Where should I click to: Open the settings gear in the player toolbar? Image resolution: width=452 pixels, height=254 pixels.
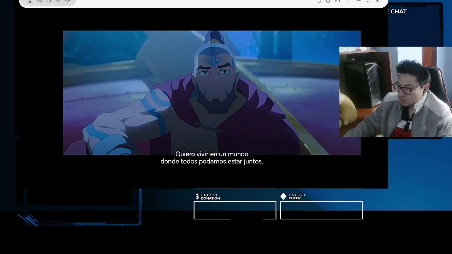[x=68, y=1]
